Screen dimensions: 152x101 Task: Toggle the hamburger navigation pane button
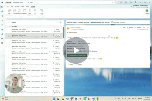coord(8,6)
